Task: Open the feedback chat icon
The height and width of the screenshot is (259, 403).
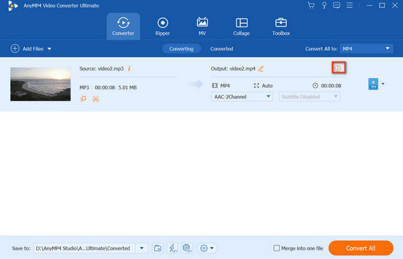Action: 337,5
